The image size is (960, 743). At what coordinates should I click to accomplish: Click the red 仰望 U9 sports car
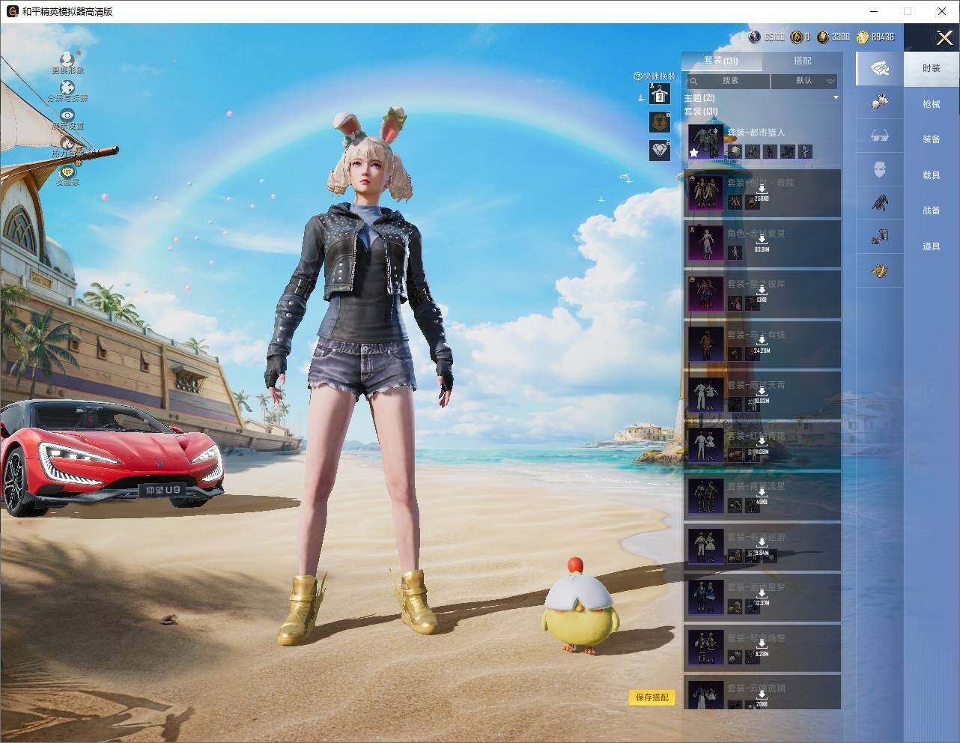[x=112, y=458]
